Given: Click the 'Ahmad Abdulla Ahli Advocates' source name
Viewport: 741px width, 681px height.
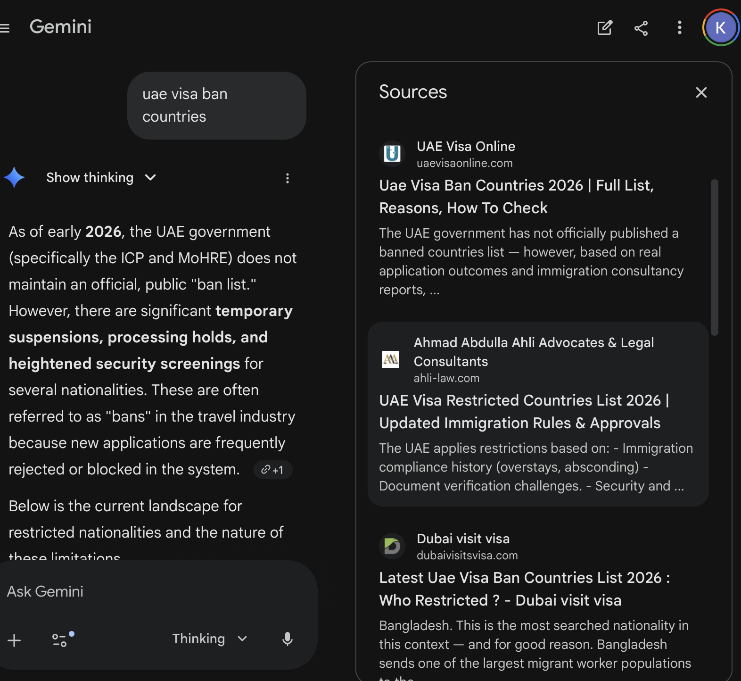Looking at the screenshot, I should pyautogui.click(x=534, y=352).
